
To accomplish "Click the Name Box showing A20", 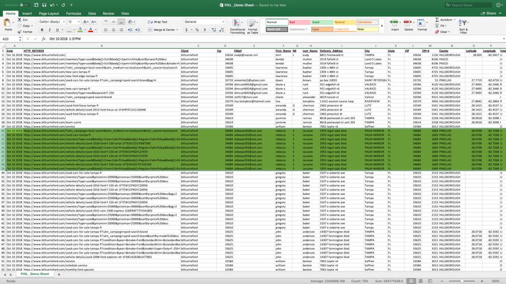I will 10,39.
